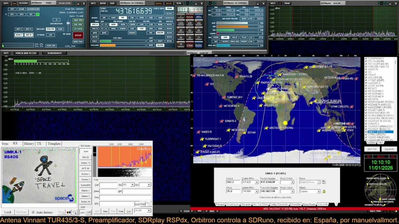The height and width of the screenshot is (224, 399).
Task: Click the Abrir TLE button
Action: click(x=372, y=149)
